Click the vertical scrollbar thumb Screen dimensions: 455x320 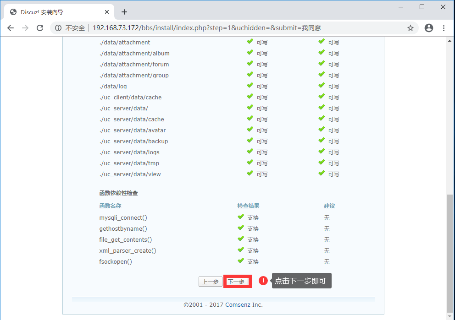[450, 254]
